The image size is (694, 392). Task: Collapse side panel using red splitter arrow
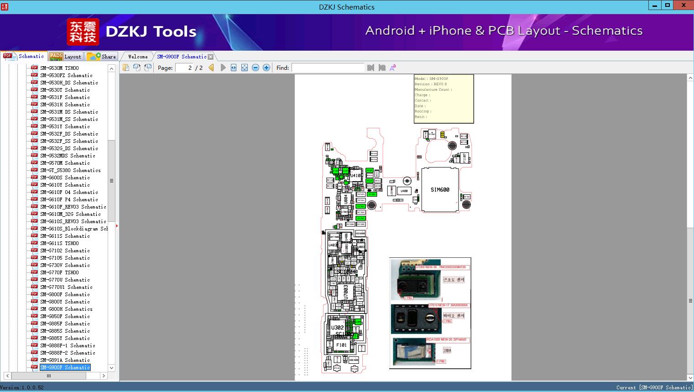(x=117, y=225)
